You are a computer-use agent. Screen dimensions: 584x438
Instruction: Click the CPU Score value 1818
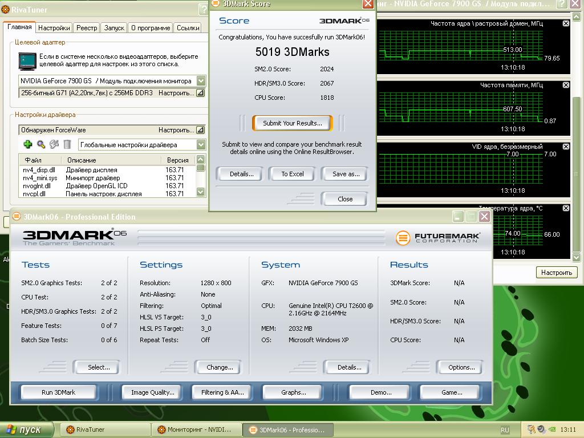tap(327, 98)
